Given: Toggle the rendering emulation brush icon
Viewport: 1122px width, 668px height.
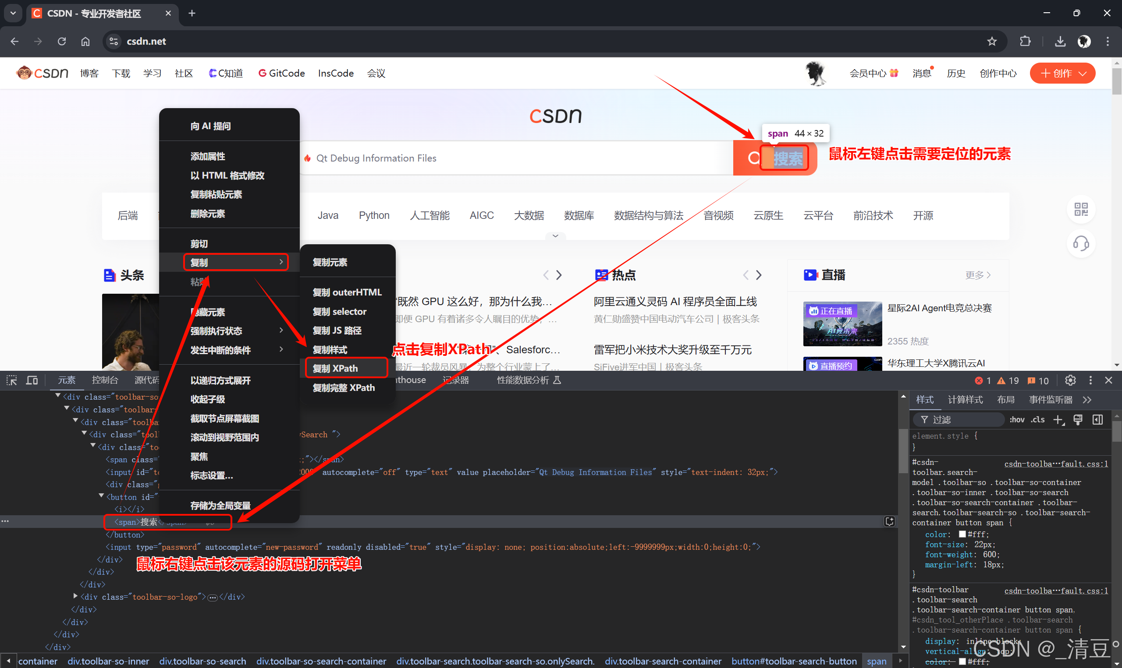Looking at the screenshot, I should (x=1078, y=419).
